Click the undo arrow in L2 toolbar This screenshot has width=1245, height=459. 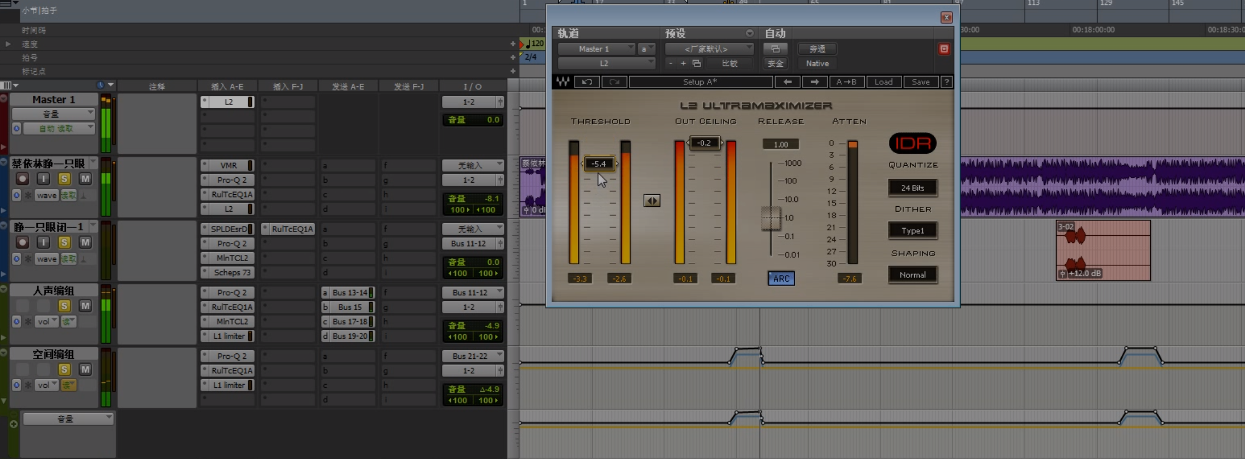point(587,82)
